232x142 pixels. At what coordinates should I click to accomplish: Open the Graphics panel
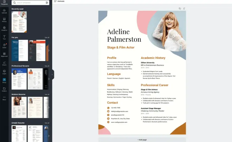pyautogui.click(x=4, y=29)
